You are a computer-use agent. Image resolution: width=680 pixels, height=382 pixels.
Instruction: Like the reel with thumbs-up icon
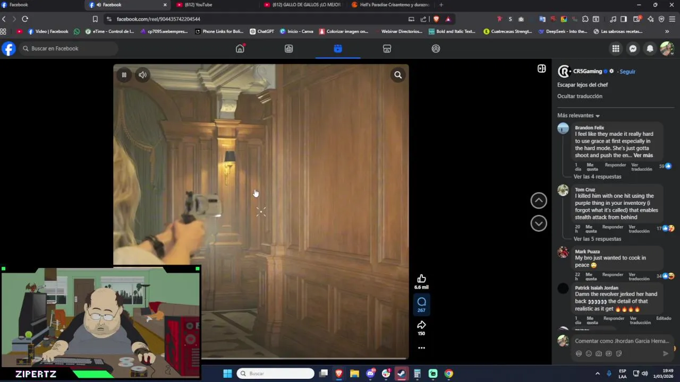point(421,279)
